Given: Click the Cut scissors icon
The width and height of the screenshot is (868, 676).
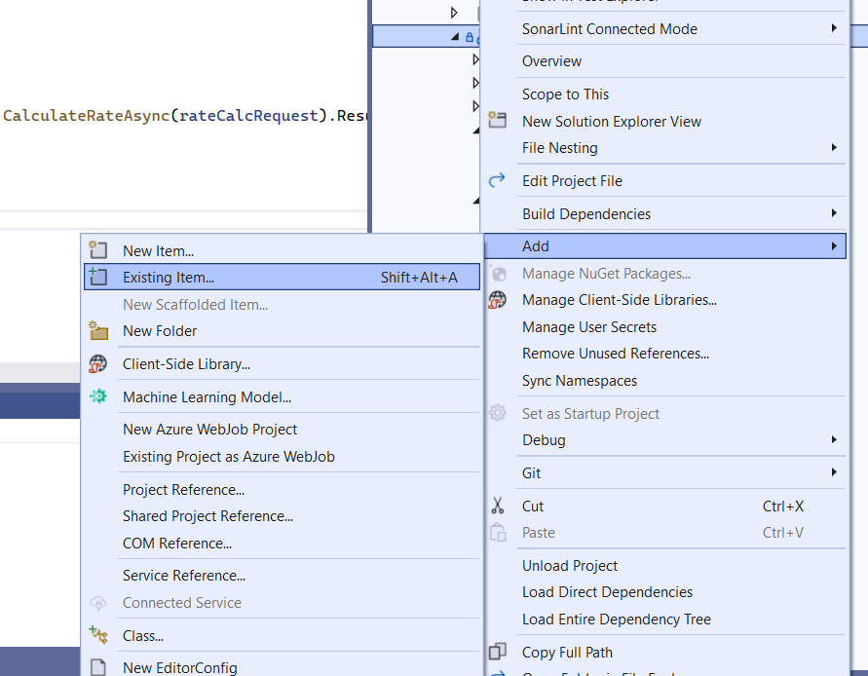Looking at the screenshot, I should point(497,506).
